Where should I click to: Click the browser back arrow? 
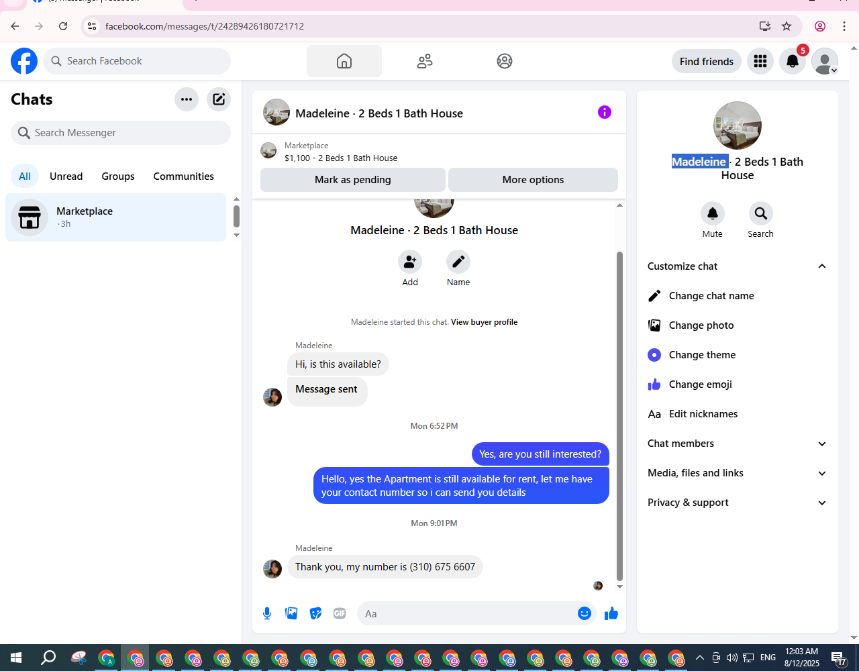[15, 26]
